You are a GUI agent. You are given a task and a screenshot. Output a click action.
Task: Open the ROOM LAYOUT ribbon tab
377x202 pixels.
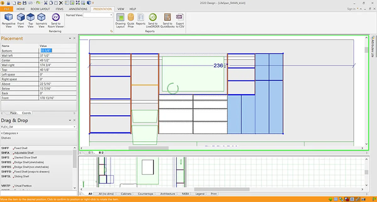click(40, 9)
